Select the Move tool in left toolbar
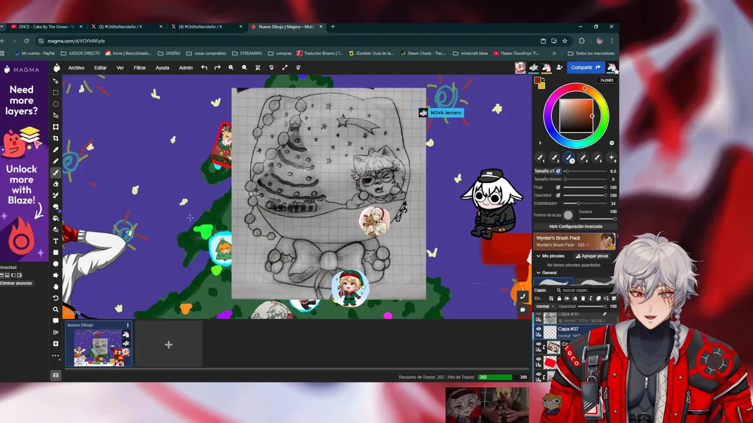This screenshot has width=753, height=423. click(x=56, y=81)
